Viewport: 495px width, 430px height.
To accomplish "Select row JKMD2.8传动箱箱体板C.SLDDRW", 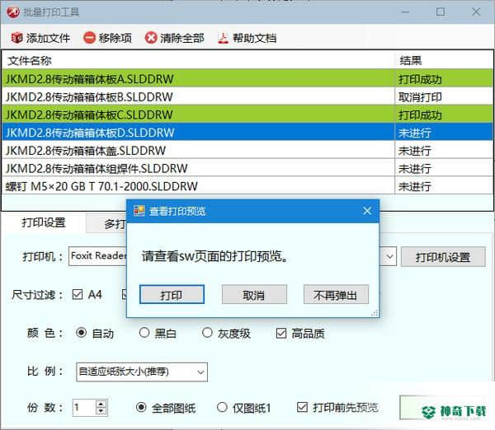I will tap(247, 115).
